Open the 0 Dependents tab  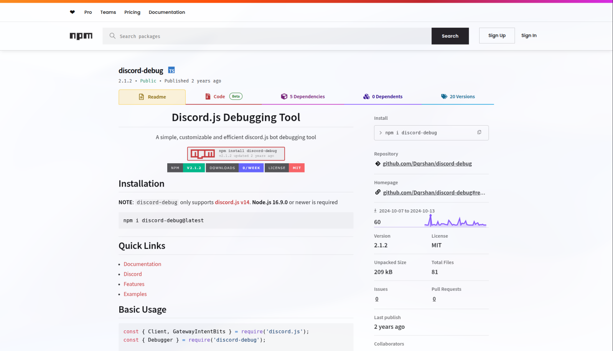click(383, 96)
